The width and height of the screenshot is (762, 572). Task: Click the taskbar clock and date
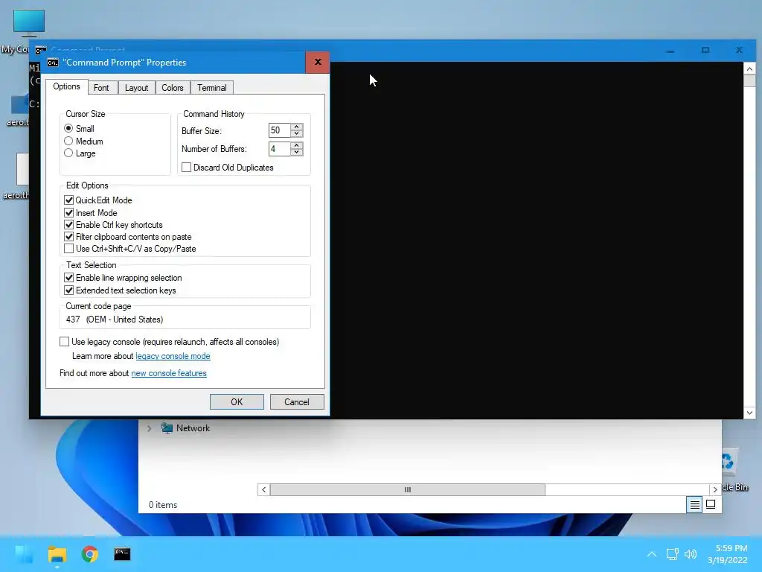[x=728, y=554]
